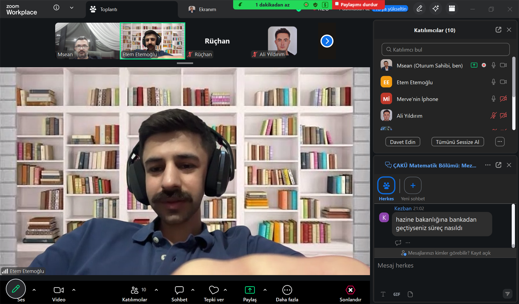Toggle Etem Etemoğlu's microphone in participant list
The image size is (519, 304).
(493, 82)
